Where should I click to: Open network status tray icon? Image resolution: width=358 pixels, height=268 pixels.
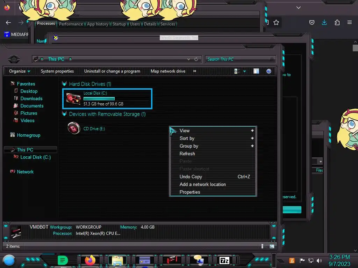coord(311,260)
